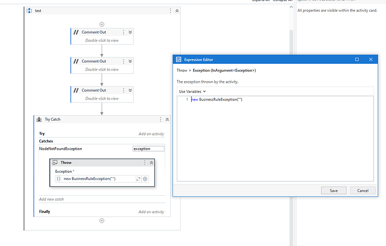The image size is (386, 246).
Task: Open the Throw activity options menu
Action: click(145, 163)
